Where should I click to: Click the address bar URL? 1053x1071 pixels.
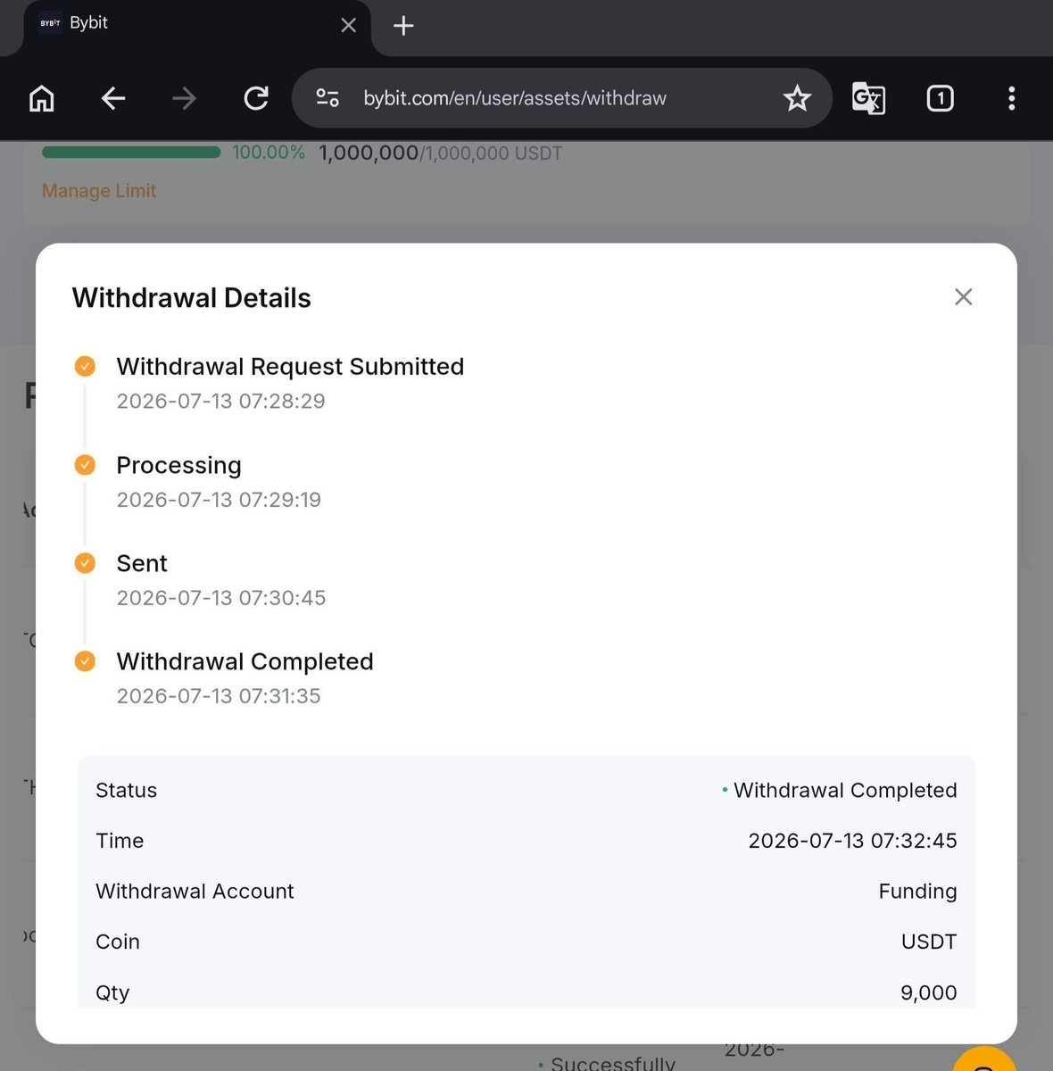(x=515, y=98)
